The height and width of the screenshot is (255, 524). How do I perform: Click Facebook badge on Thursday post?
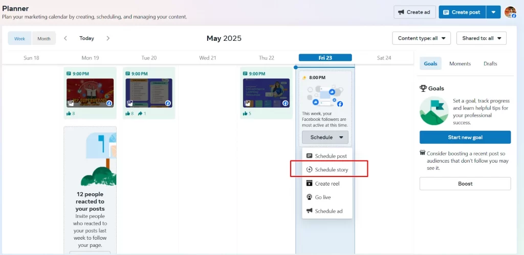click(286, 103)
